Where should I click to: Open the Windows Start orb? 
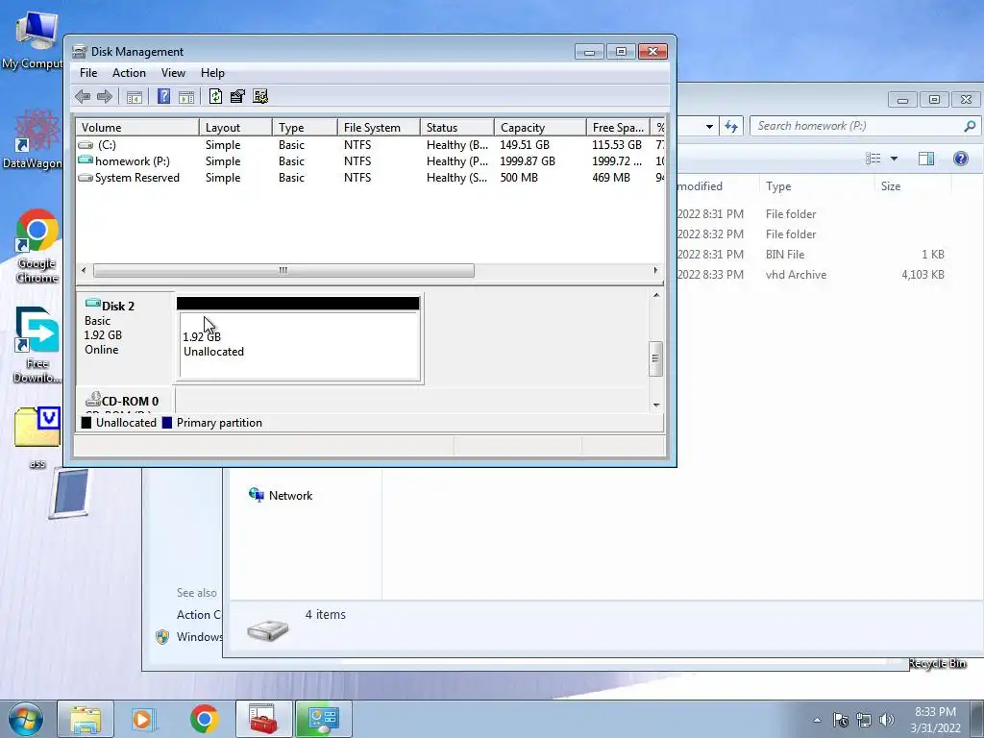[x=25, y=719]
